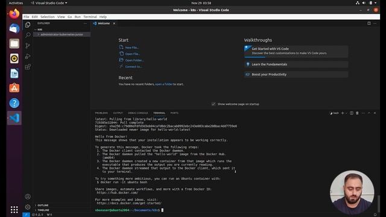Screen dimensions: 386x217
Task: Switch to the Problems panel tab
Action: coord(101,113)
